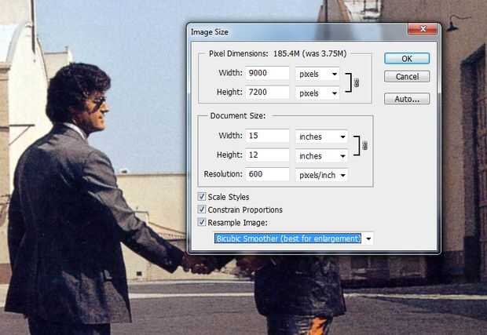Screen dimensions: 487x335
Task: Click the Pixel Dimensions Width field showing 9000
Action: tap(267, 73)
